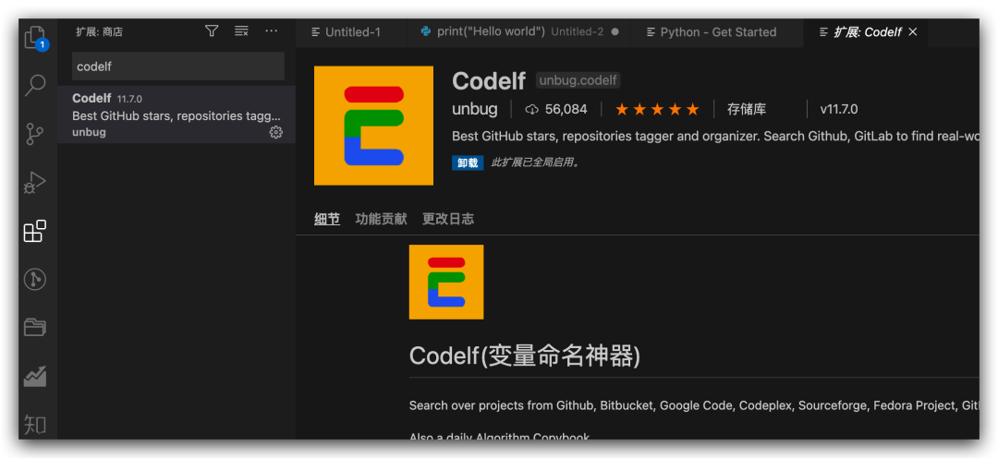Click the small Codelf logo in readme

pos(446,282)
